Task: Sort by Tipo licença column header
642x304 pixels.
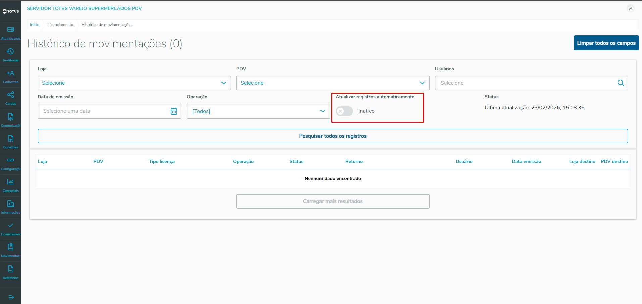Action: (x=162, y=161)
